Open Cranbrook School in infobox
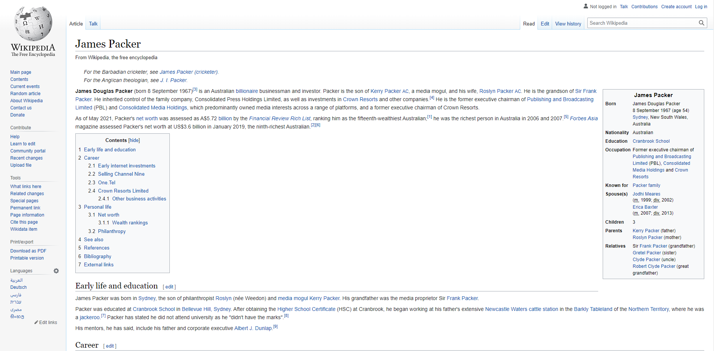The width and height of the screenshot is (714, 351). pos(651,141)
